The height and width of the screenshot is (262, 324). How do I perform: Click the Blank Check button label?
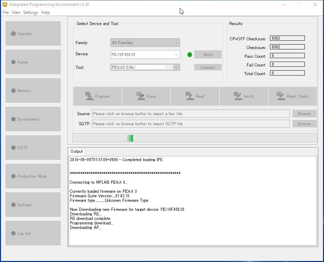[297, 96]
